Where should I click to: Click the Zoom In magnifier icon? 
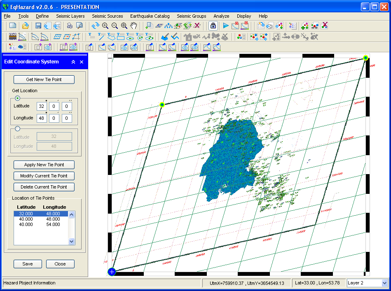coord(105,26)
